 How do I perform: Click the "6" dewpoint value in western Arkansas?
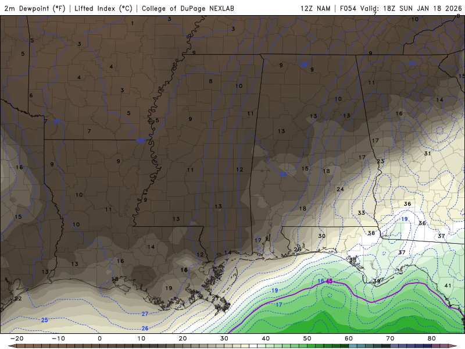(x=31, y=95)
